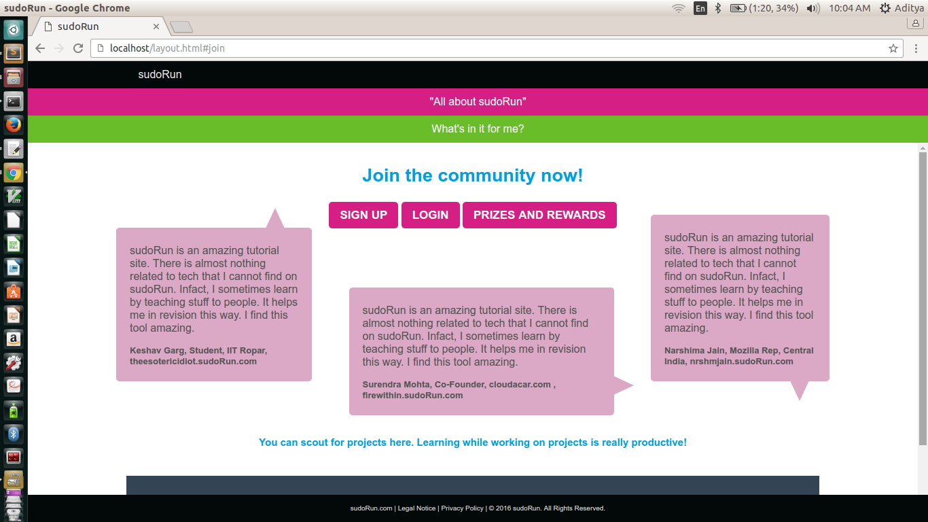Open the red document viewer dock icon

pos(14,387)
